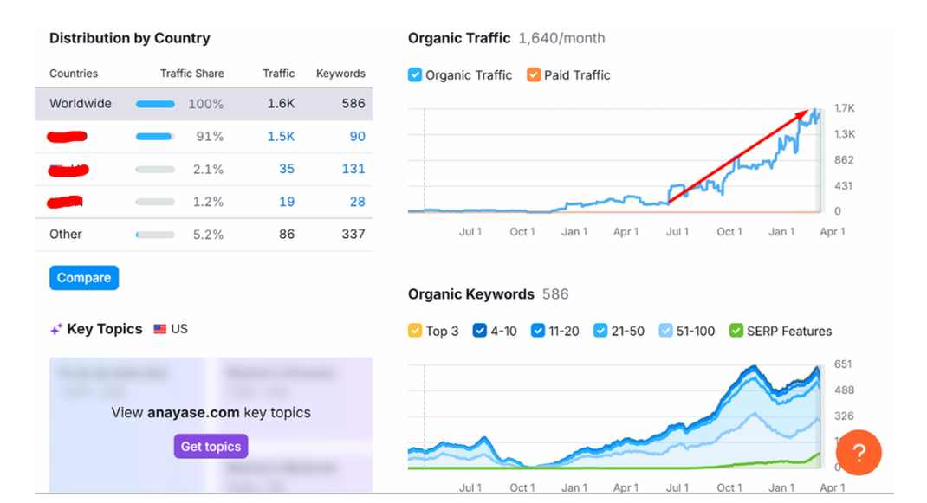This screenshot has width=927, height=503.
Task: Click the US flag icon
Action: coord(159,328)
